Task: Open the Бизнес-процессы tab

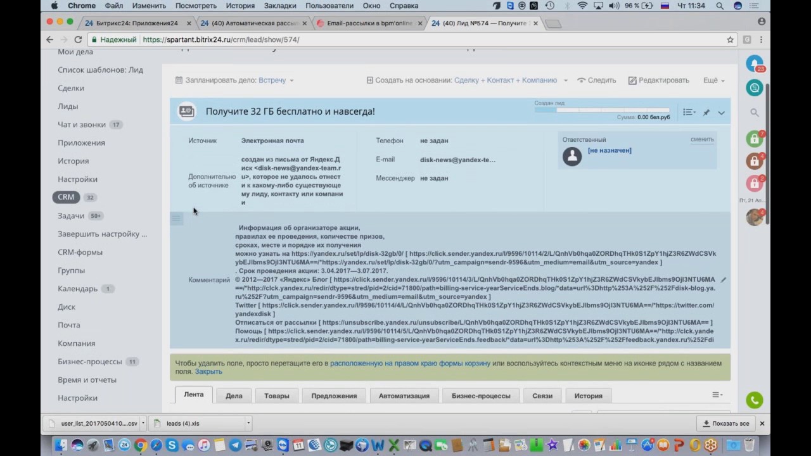Action: [481, 395]
